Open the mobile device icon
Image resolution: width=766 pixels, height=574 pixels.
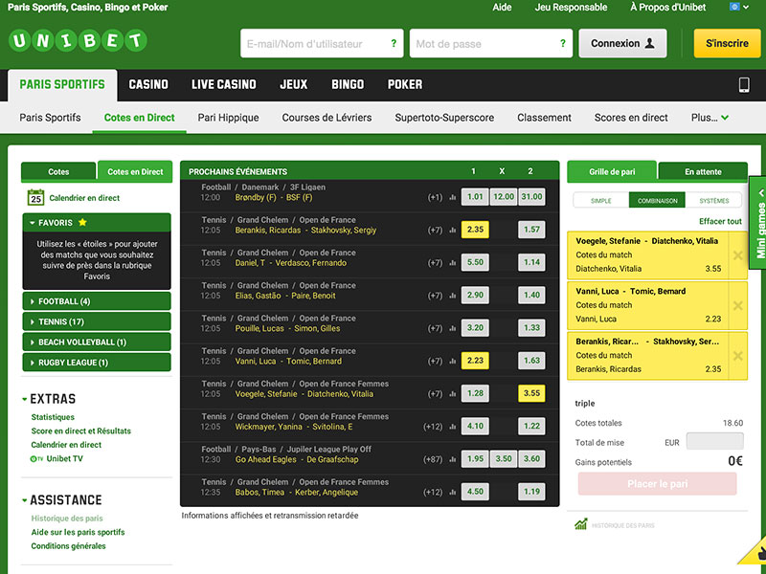(744, 85)
